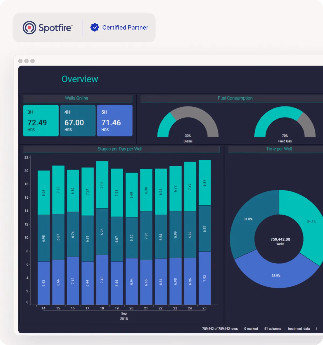The width and height of the screenshot is (323, 345).
Task: Click the Overview page title
Action: 80,79
